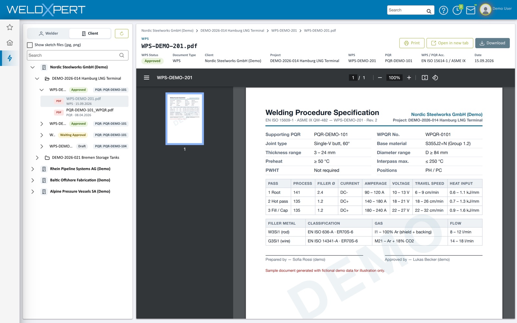The width and height of the screenshot is (517, 323).
Task: Select the lightning bolt sidebar icon
Action: pyautogui.click(x=10, y=58)
